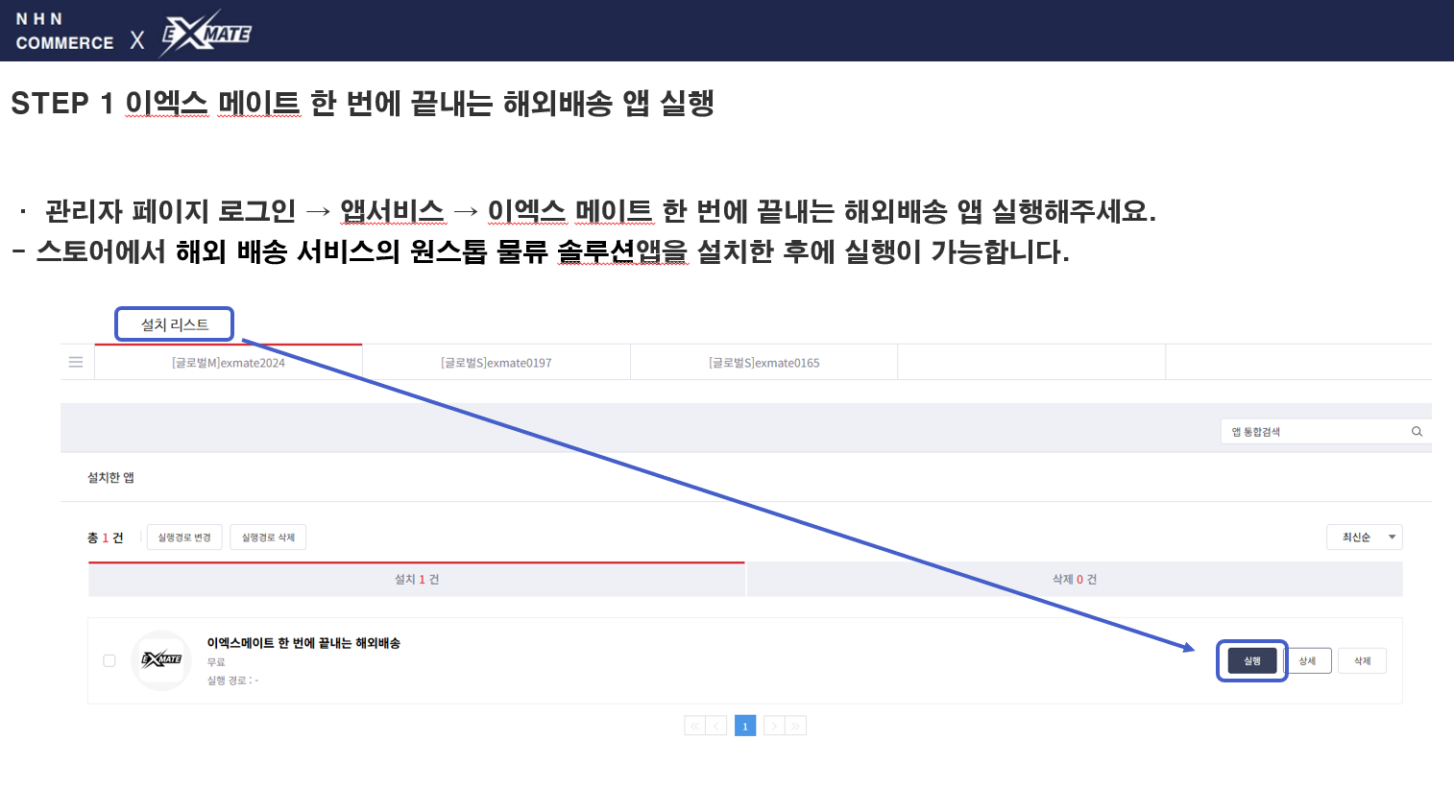Click the eXmate app logo thumbnail
The width and height of the screenshot is (1454, 812).
[x=161, y=660]
